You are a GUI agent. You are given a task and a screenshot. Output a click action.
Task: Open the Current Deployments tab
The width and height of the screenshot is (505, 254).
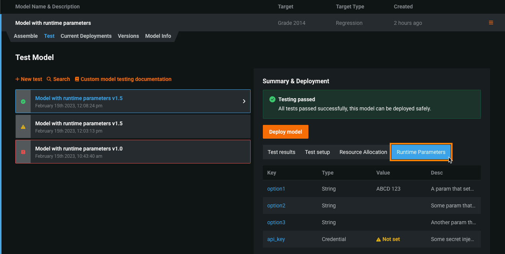coord(86,36)
